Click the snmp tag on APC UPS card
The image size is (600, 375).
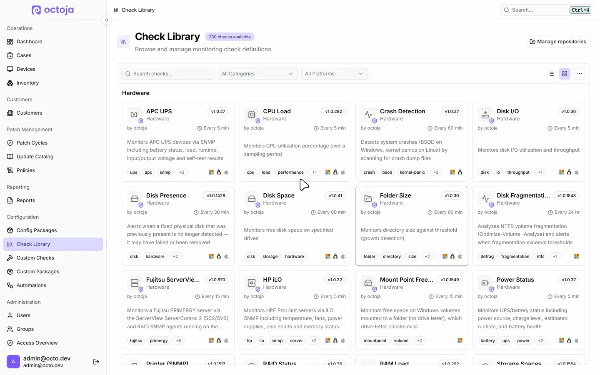click(165, 172)
